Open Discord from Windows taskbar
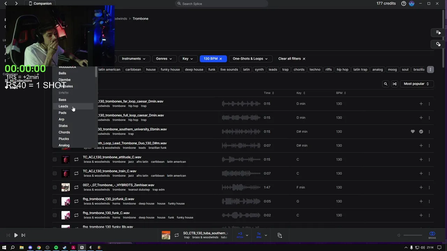This screenshot has width=447, height=251. coord(30,248)
